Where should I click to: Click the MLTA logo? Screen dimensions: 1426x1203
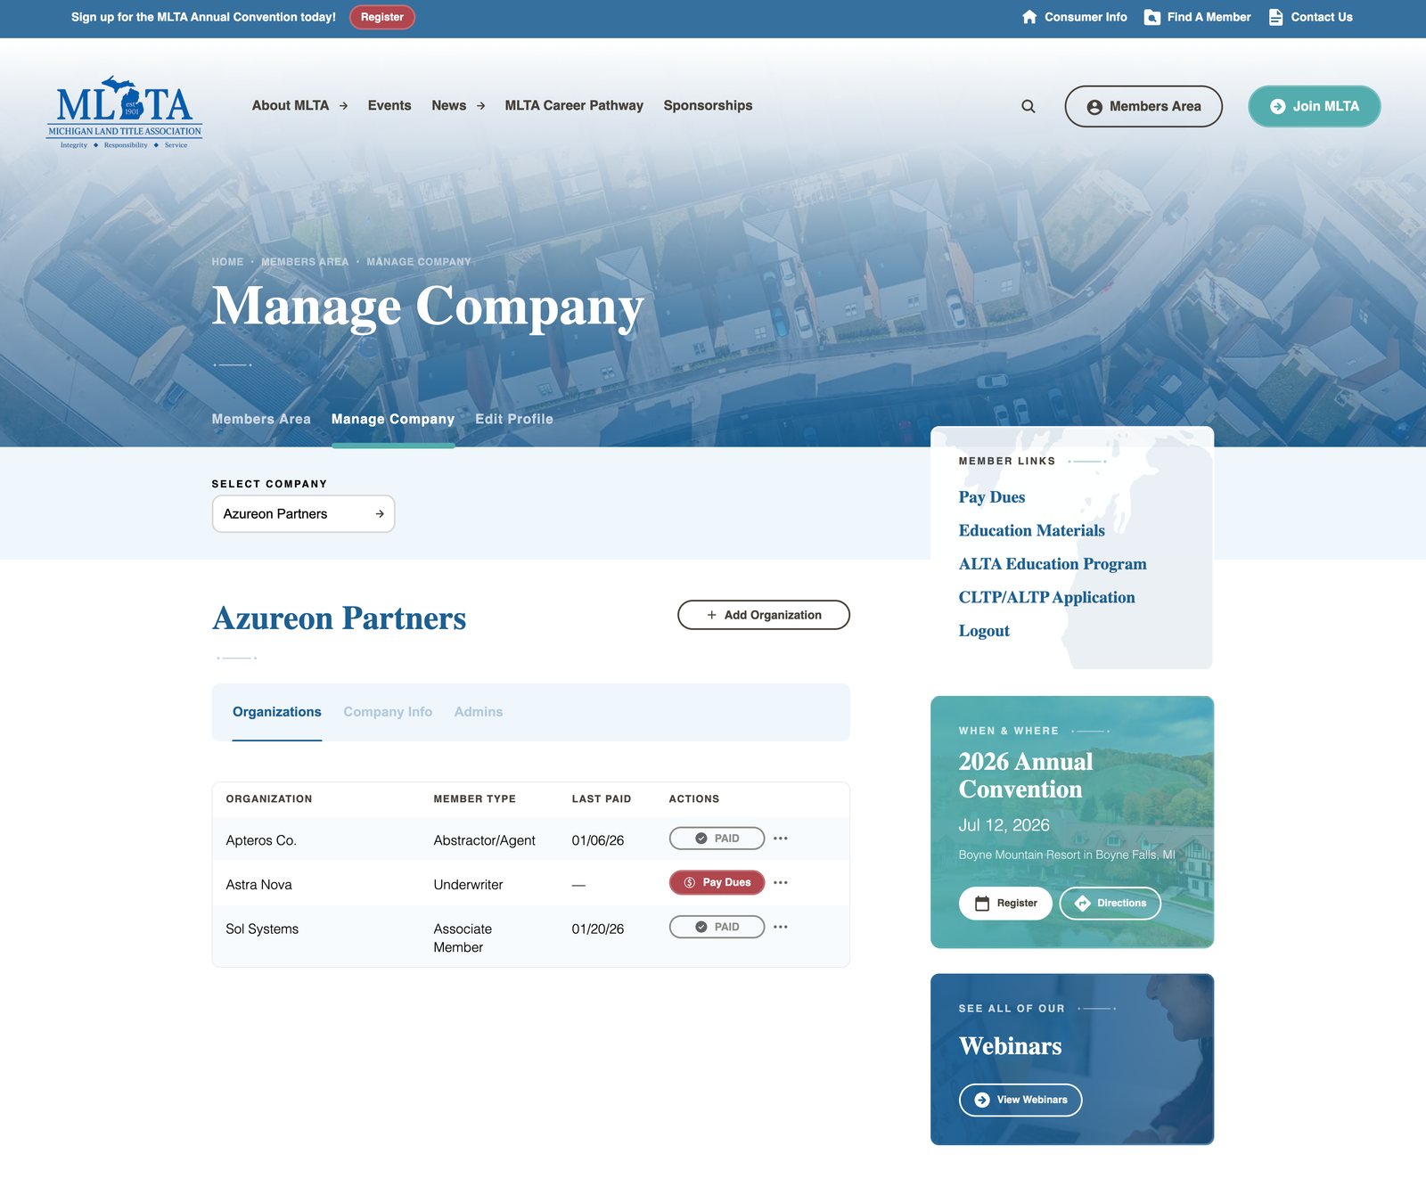pos(125,111)
